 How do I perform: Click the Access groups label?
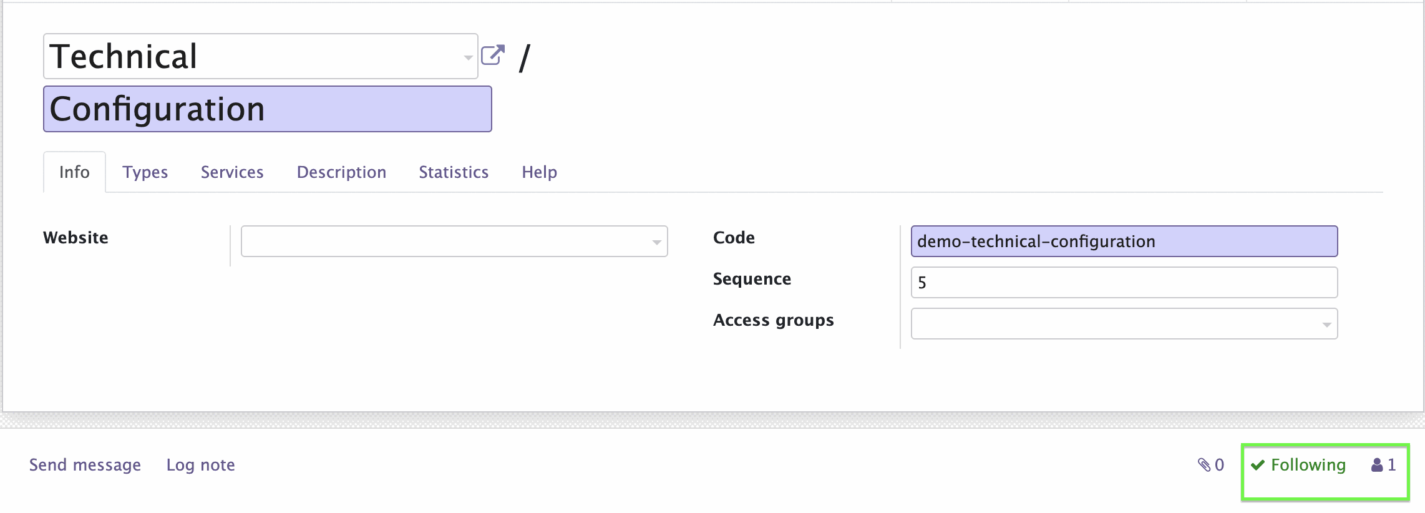click(x=773, y=320)
